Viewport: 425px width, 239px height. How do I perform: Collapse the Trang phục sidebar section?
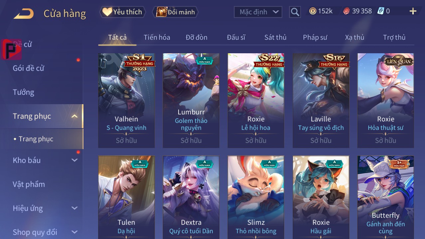coord(75,116)
